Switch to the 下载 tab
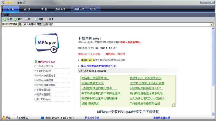This screenshot has width=216, height=121. tap(44, 9)
